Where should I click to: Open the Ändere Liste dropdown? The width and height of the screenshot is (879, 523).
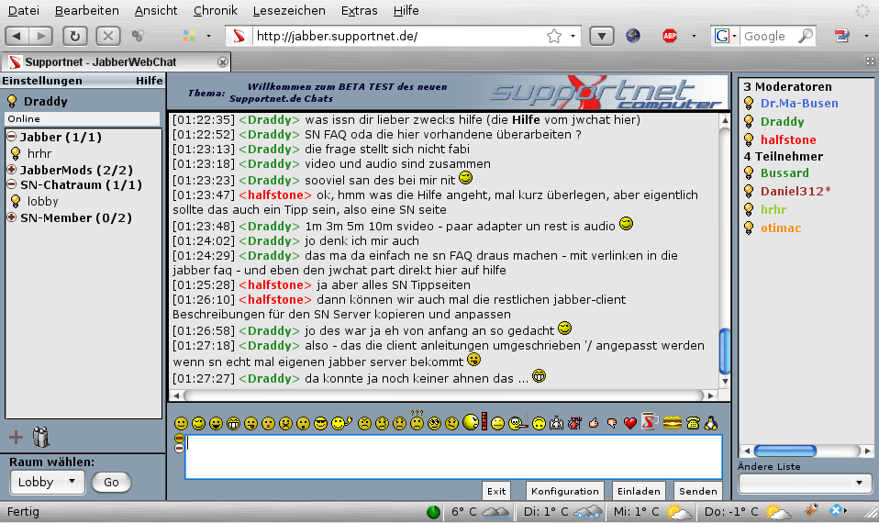click(x=805, y=483)
